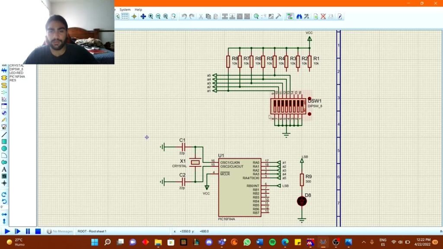Toggle the wire autorouter button
This screenshot has height=249, width=443.
(289, 16)
